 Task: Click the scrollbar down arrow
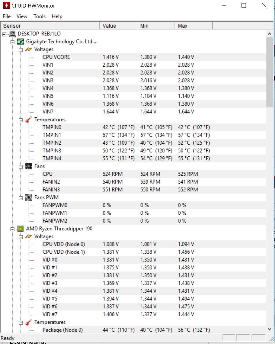click(x=270, y=329)
